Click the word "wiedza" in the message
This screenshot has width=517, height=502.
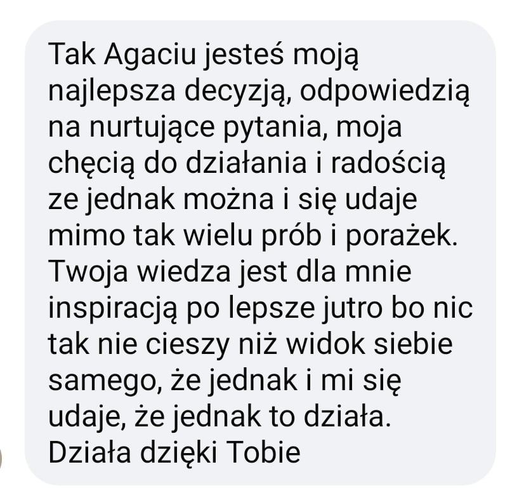(184, 271)
